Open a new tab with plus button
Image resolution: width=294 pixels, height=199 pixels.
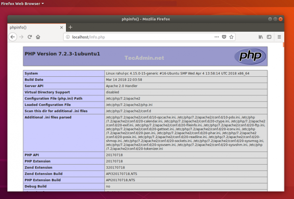71,27
